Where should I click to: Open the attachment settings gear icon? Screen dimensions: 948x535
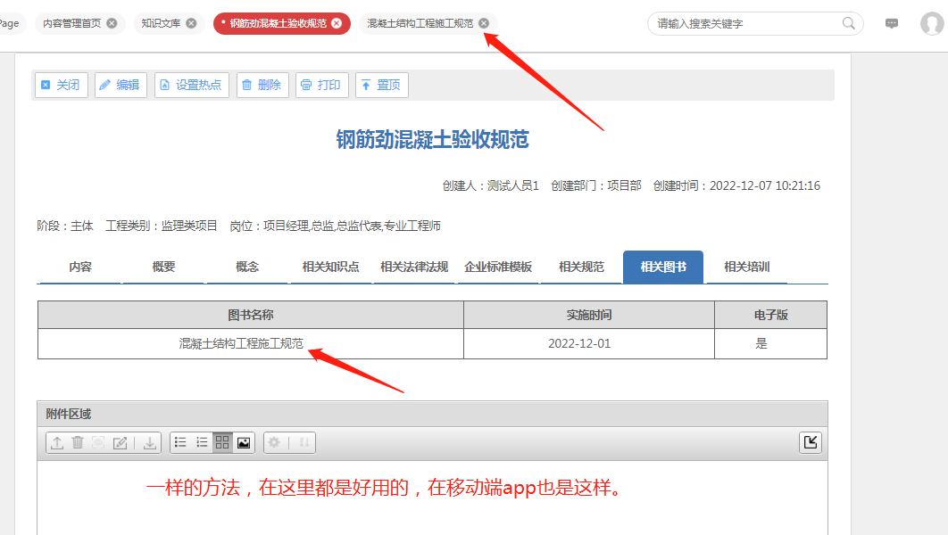pyautogui.click(x=274, y=441)
